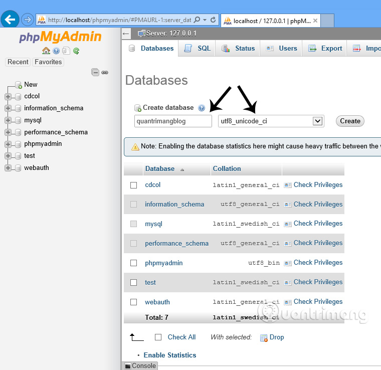Image resolution: width=381 pixels, height=370 pixels.
Task: Refresh the page using address bar reload icon
Action: tap(213, 20)
